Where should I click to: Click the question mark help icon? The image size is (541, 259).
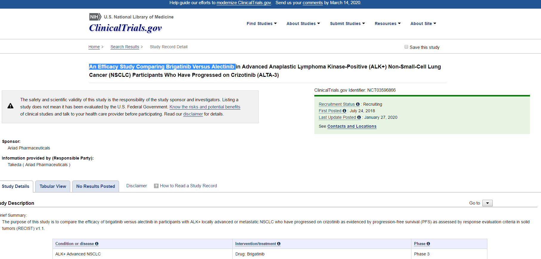(156, 186)
